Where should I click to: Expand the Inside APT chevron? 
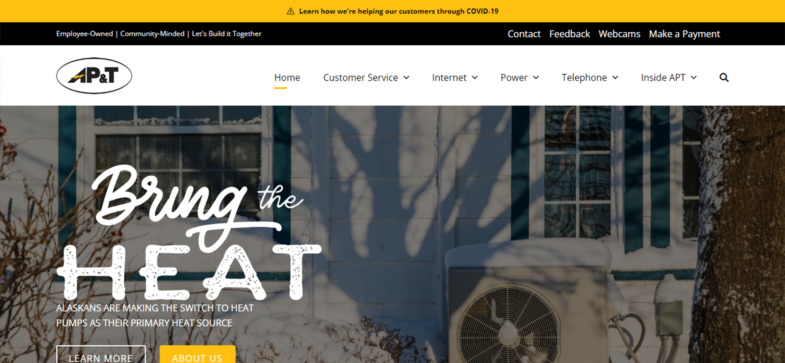pos(694,78)
